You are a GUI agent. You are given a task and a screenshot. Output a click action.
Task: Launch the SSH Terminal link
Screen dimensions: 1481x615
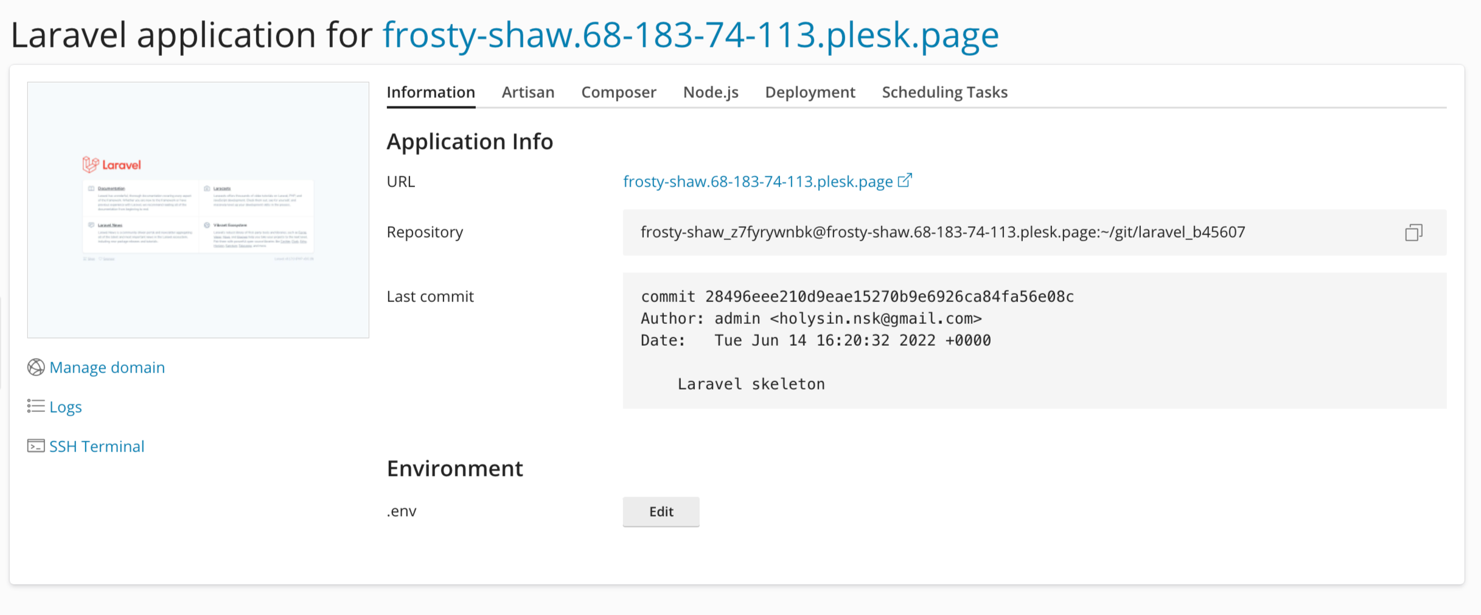pyautogui.click(x=97, y=446)
